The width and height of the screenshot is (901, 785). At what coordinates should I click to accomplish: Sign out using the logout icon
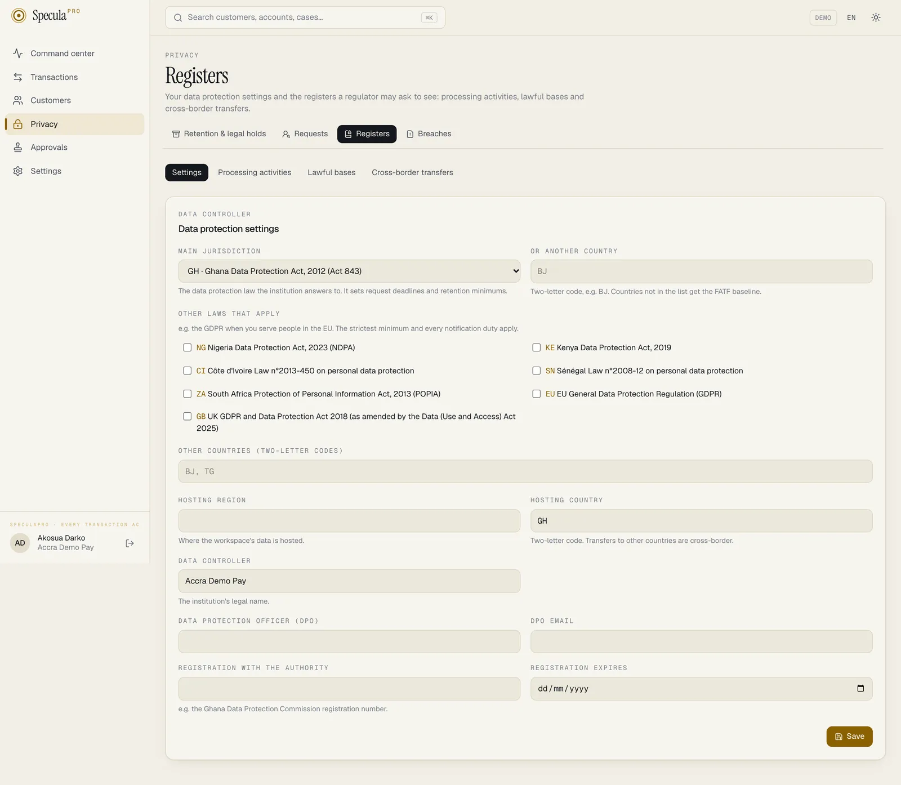[130, 543]
